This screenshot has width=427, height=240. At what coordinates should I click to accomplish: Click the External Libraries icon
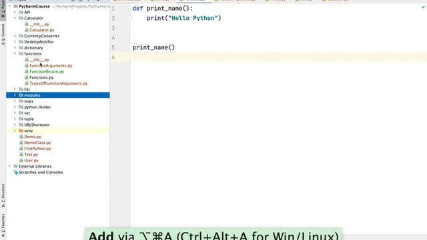(16, 167)
